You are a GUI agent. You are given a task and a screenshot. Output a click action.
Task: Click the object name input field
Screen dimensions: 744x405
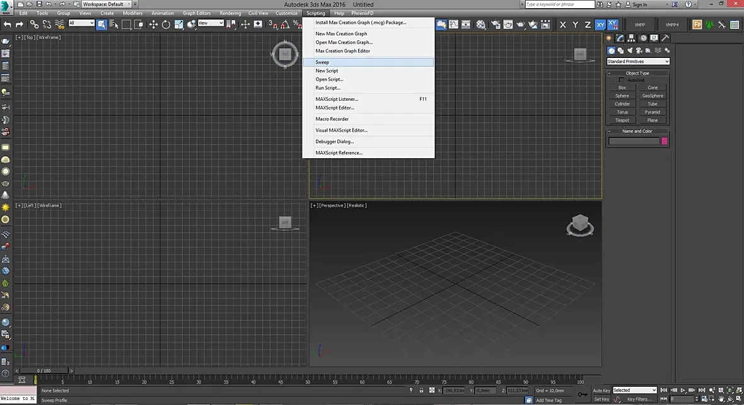pos(634,141)
